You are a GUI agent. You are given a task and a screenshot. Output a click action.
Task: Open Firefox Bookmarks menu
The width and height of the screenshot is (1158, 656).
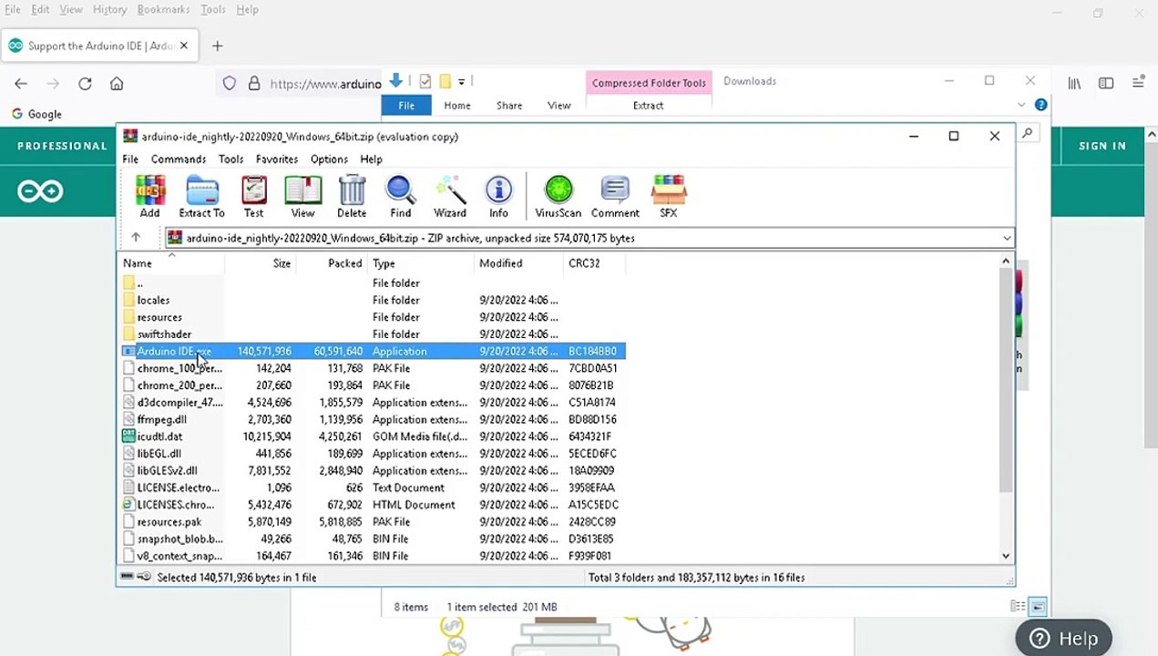click(x=163, y=9)
